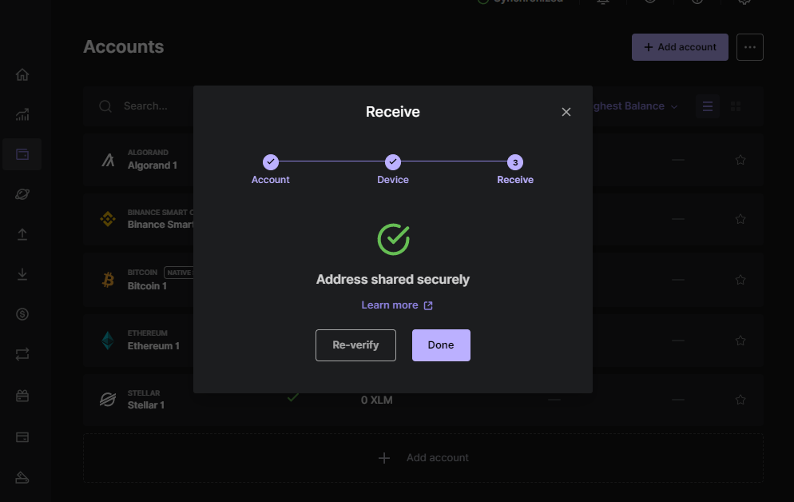Open the Swap arrows sidebar icon
Image resolution: width=794 pixels, height=502 pixels.
pos(22,354)
